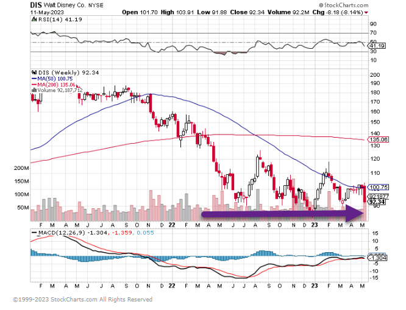
Task: Click the Low 91.88 value
Action: pyautogui.click(x=212, y=12)
